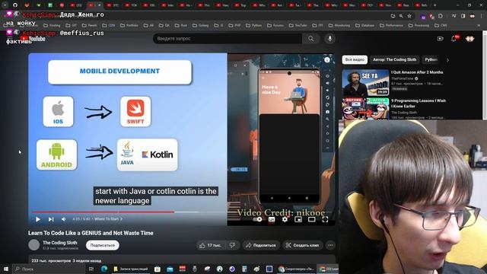The image size is (487, 274).
Task: Focus the YouTube search field
Action: coord(228,39)
